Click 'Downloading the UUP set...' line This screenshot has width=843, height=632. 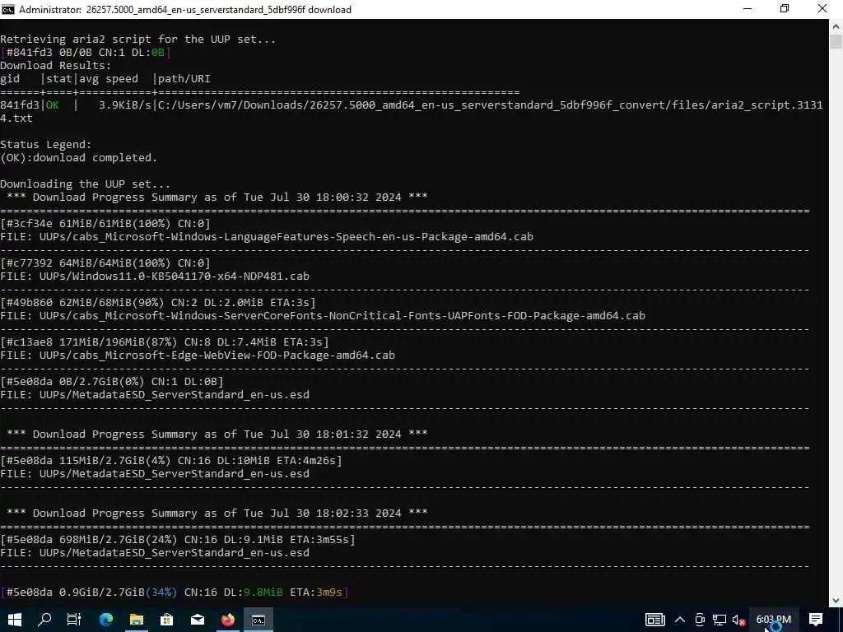(x=85, y=184)
